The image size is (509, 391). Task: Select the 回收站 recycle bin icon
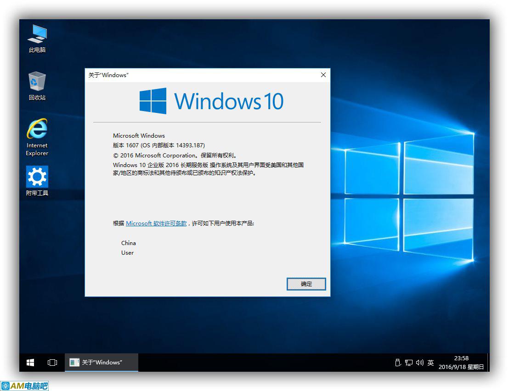click(37, 86)
